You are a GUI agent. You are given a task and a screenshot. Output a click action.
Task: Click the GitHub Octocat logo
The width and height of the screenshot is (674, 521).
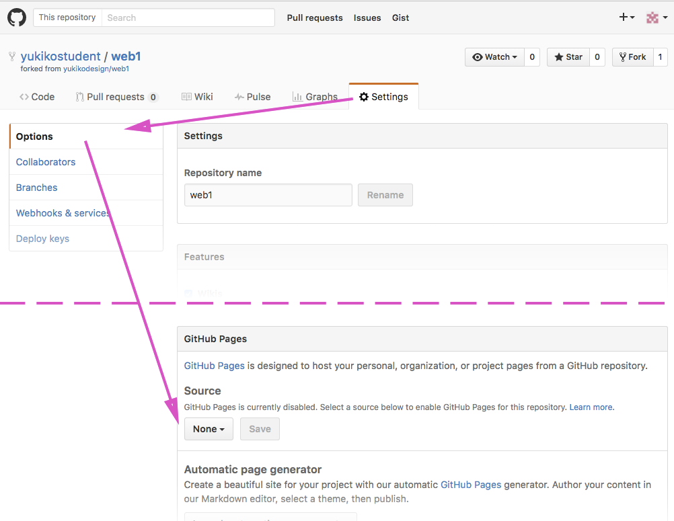[x=17, y=17]
